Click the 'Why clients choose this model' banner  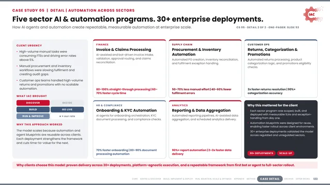coord(165,165)
